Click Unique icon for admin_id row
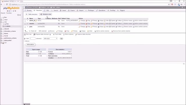 point(99,21)
